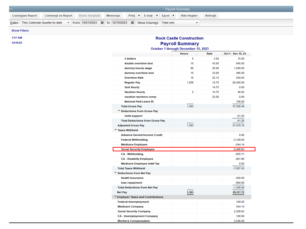
Task: Click the Memorize button
Action: coord(113,15)
